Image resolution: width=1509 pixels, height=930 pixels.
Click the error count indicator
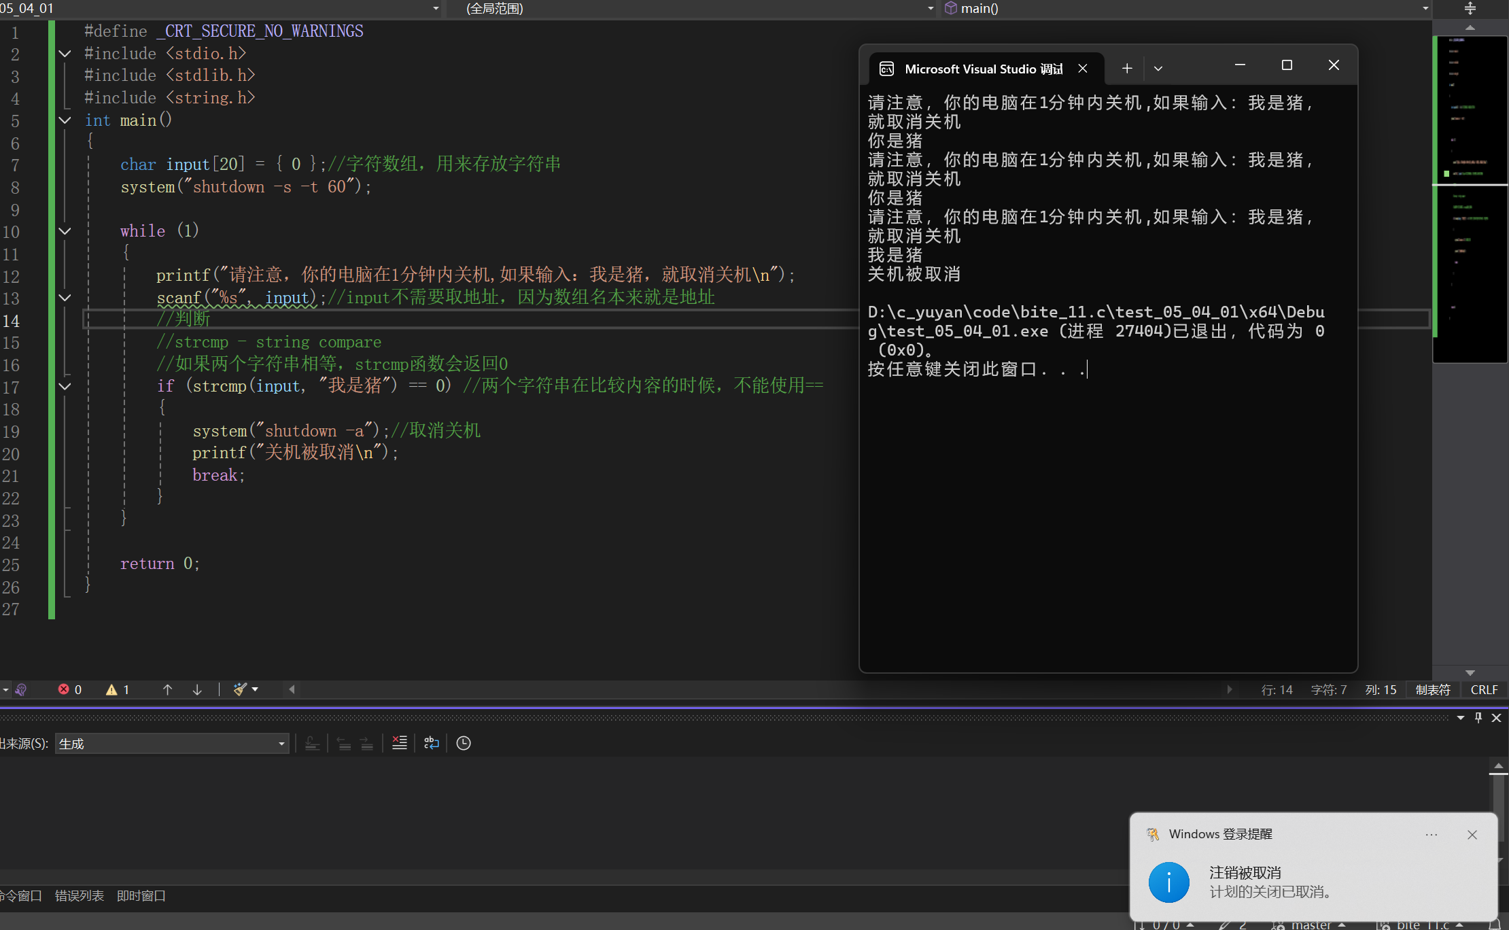pos(70,689)
